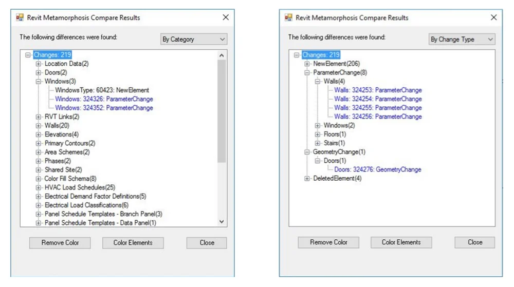Click Color Elements in right window
This screenshot has height=287, width=514.
tap(401, 242)
